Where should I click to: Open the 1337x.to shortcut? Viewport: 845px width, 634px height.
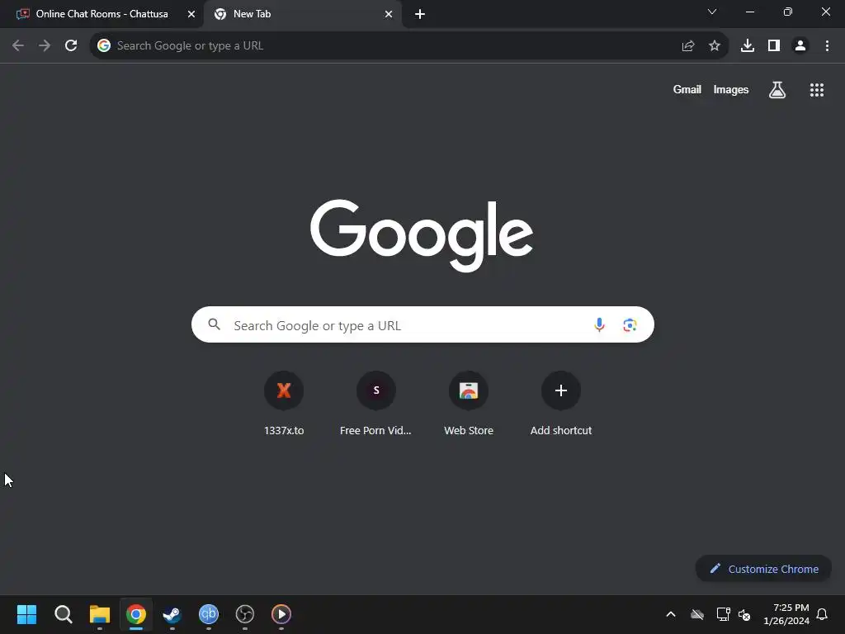pyautogui.click(x=284, y=403)
